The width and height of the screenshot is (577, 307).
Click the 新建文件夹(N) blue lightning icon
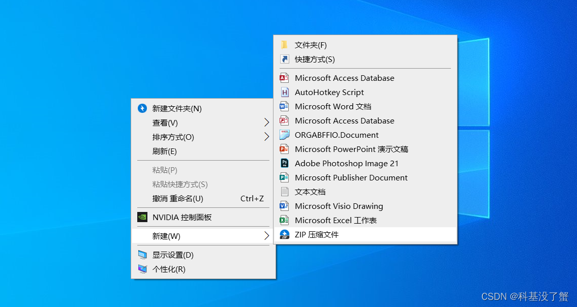pos(142,108)
